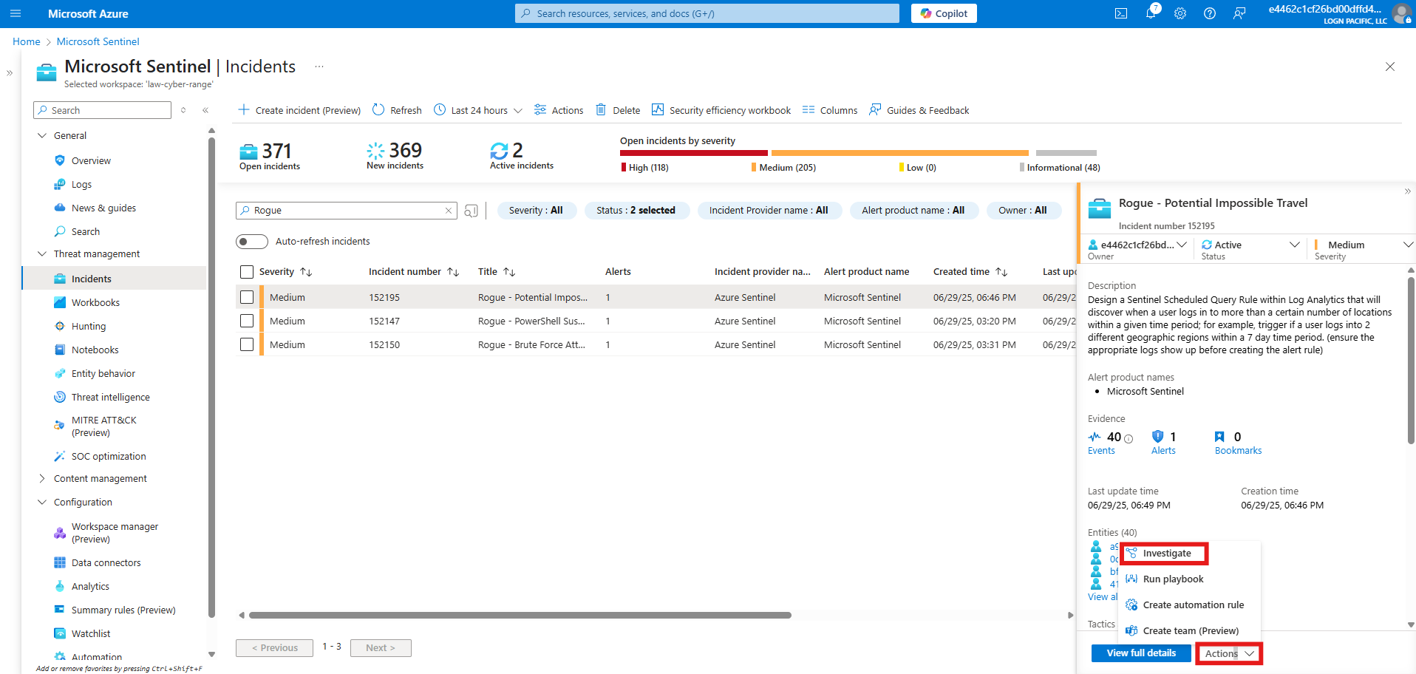
Task: Open the Status dropdown showing Active
Action: click(x=1250, y=245)
